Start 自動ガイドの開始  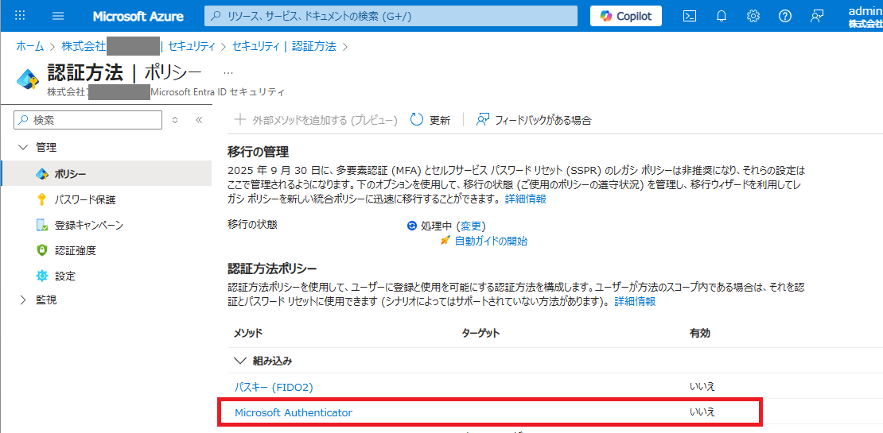click(x=491, y=242)
